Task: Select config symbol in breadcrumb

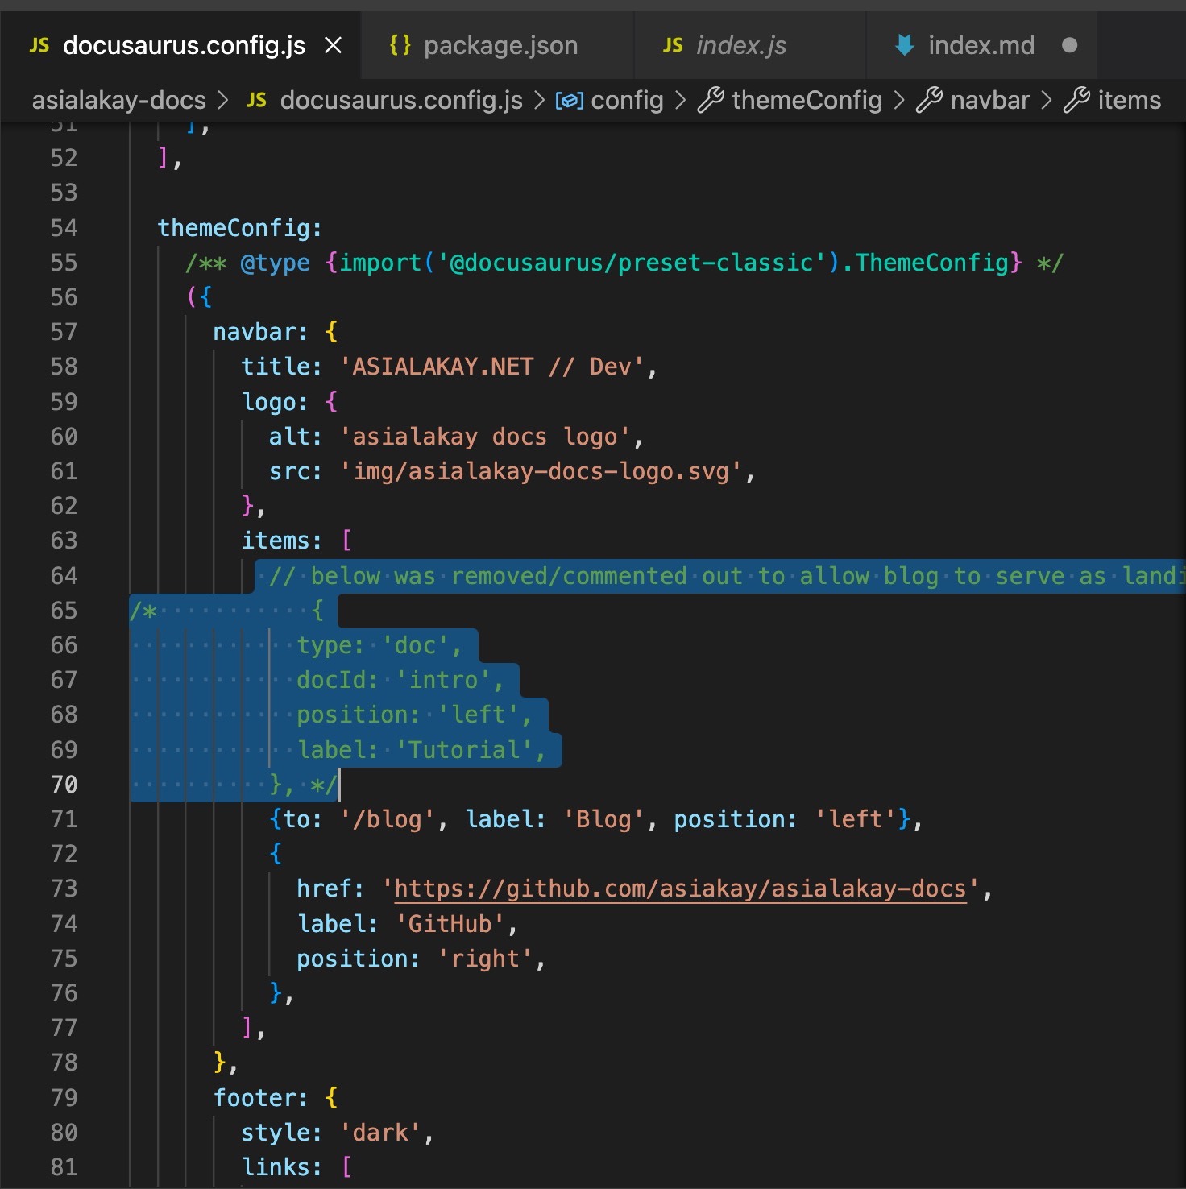Action: click(626, 101)
